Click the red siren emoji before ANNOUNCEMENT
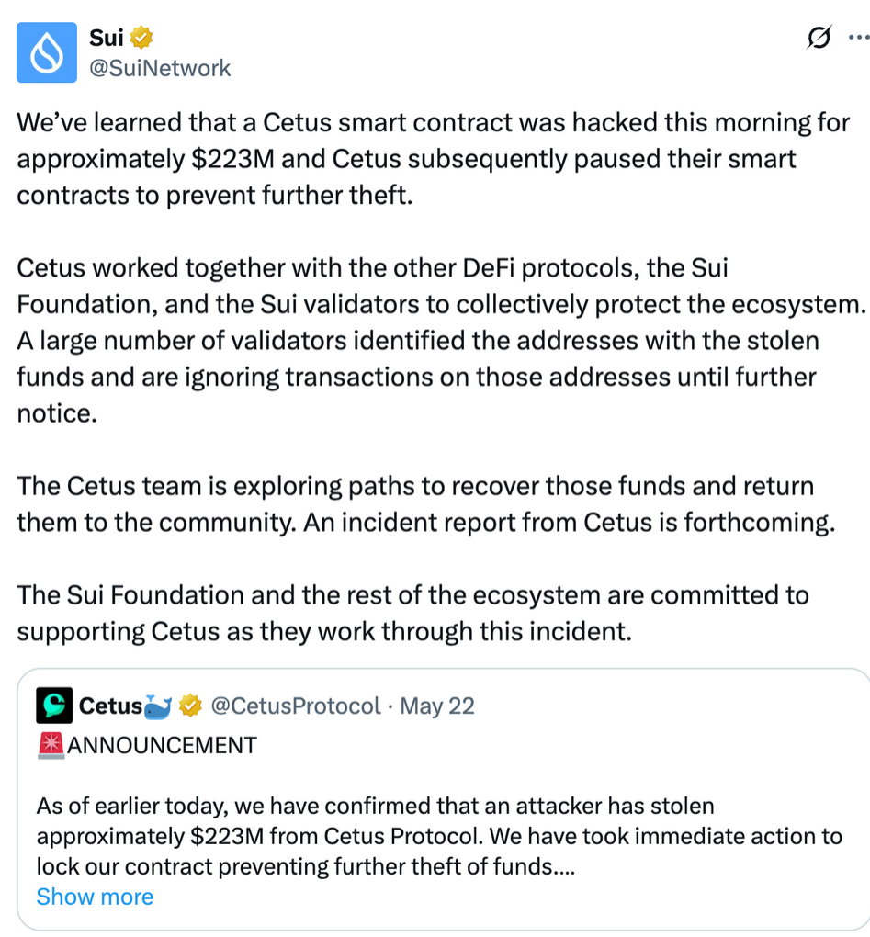Viewport: 870px width, 937px height. coord(51,744)
